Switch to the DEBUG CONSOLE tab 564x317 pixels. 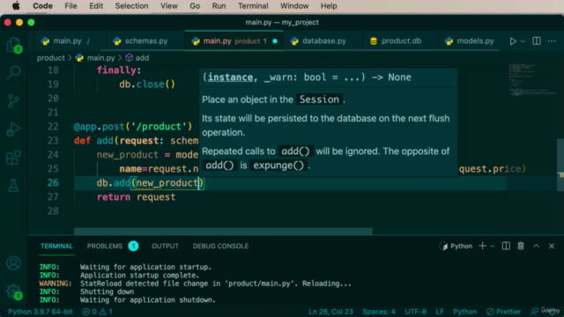(220, 247)
